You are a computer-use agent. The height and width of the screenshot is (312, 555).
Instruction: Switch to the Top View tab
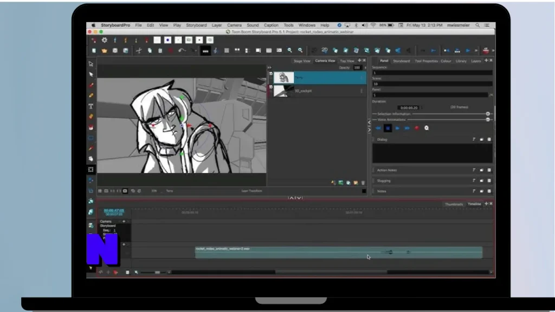coord(347,61)
